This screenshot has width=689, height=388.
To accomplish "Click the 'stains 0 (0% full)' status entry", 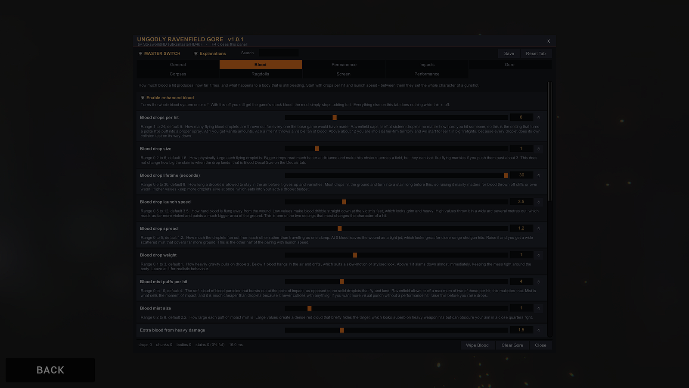I will coord(210,345).
